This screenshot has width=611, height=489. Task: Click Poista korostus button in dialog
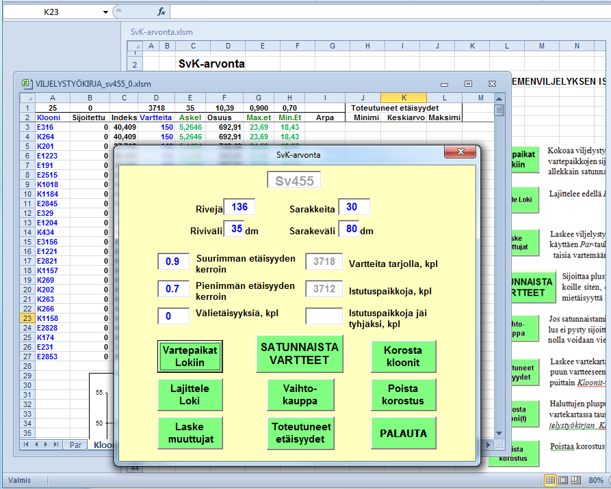(403, 395)
